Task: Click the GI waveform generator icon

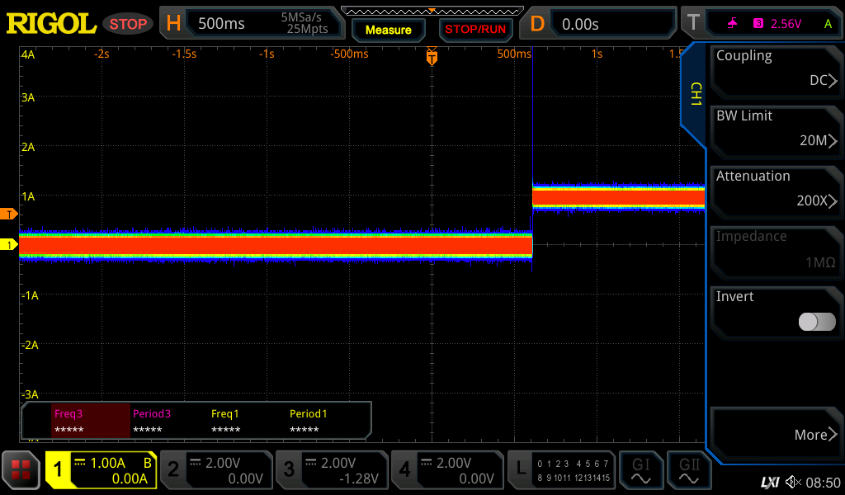Action: click(641, 470)
